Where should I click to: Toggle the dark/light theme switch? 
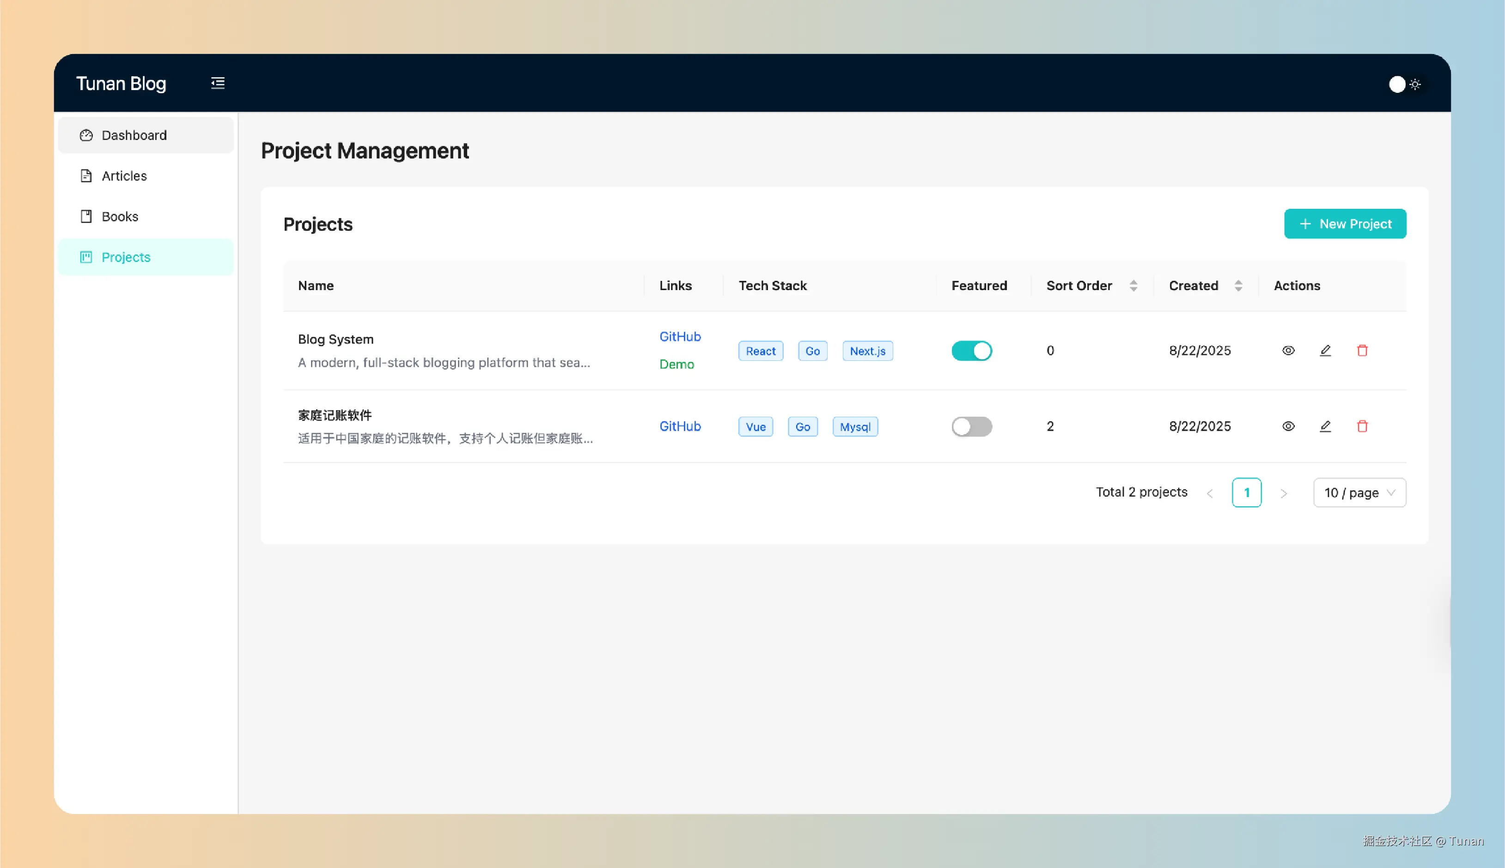tap(1404, 84)
